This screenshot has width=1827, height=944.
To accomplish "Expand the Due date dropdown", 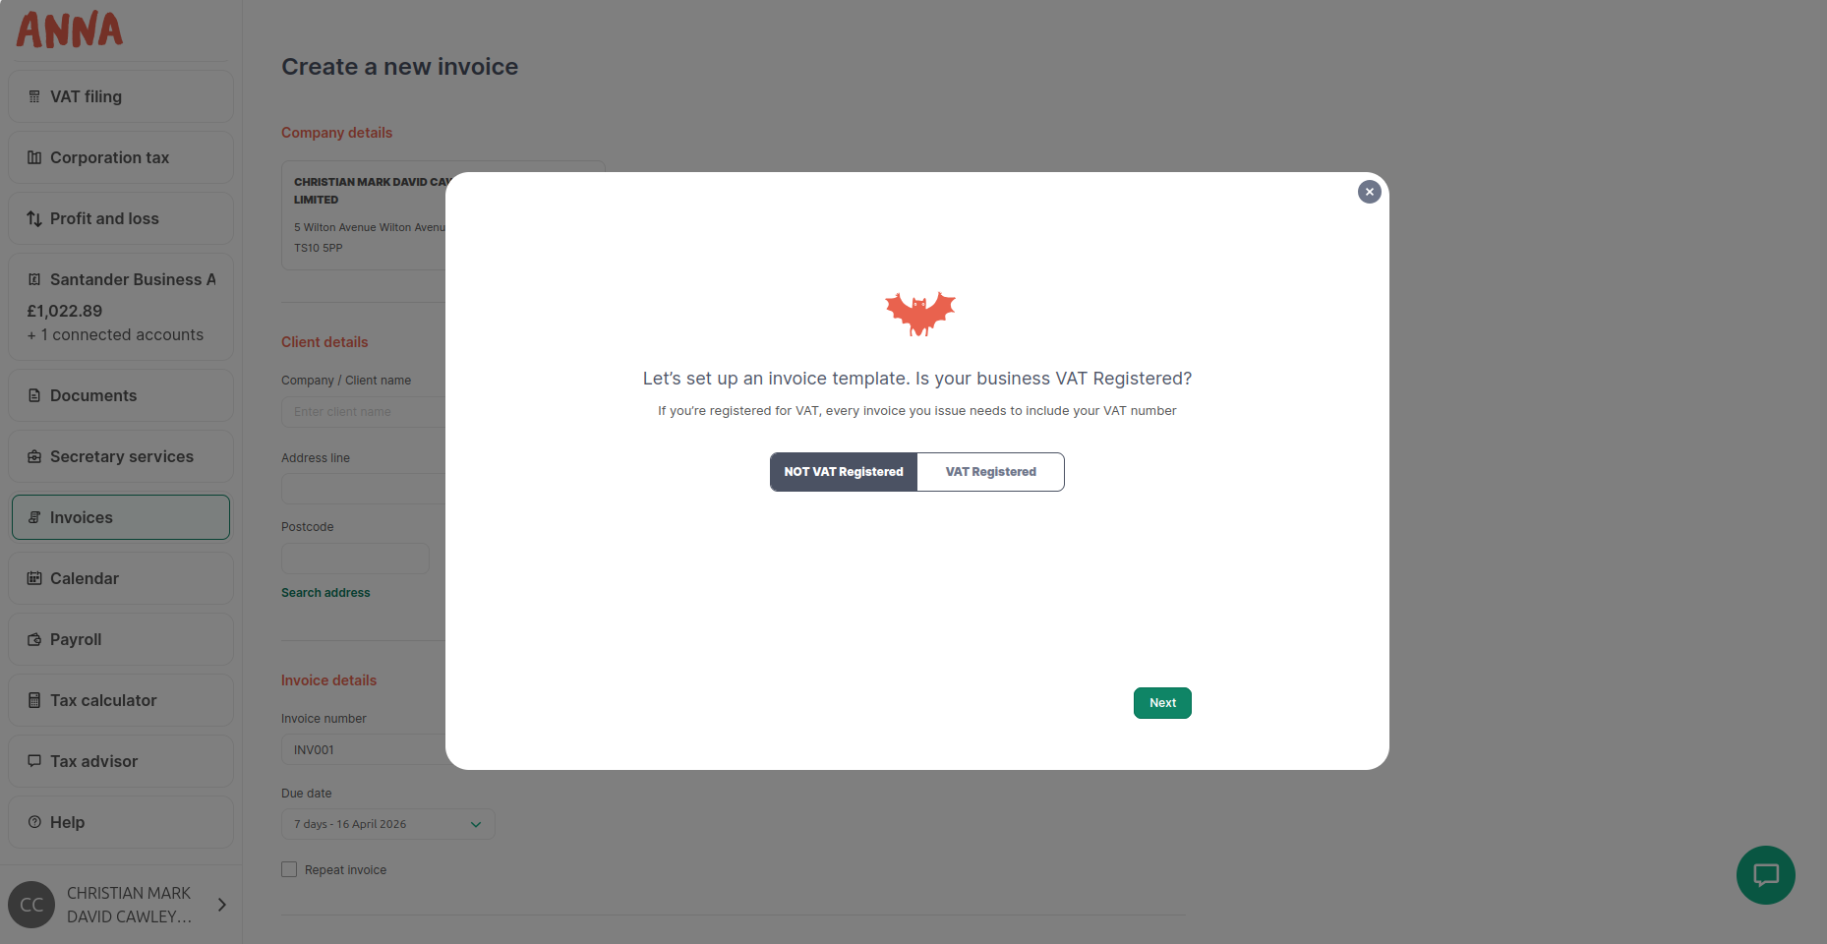I will click(x=387, y=824).
